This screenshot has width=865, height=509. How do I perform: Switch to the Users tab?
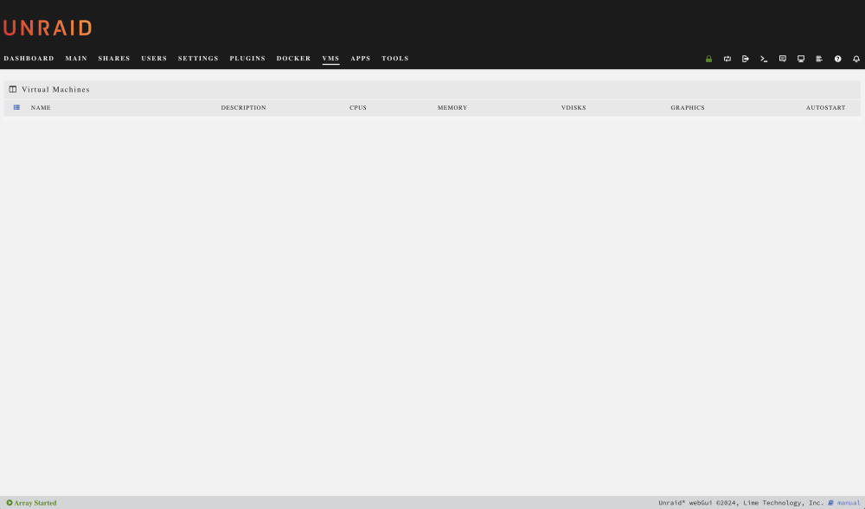[x=154, y=59]
